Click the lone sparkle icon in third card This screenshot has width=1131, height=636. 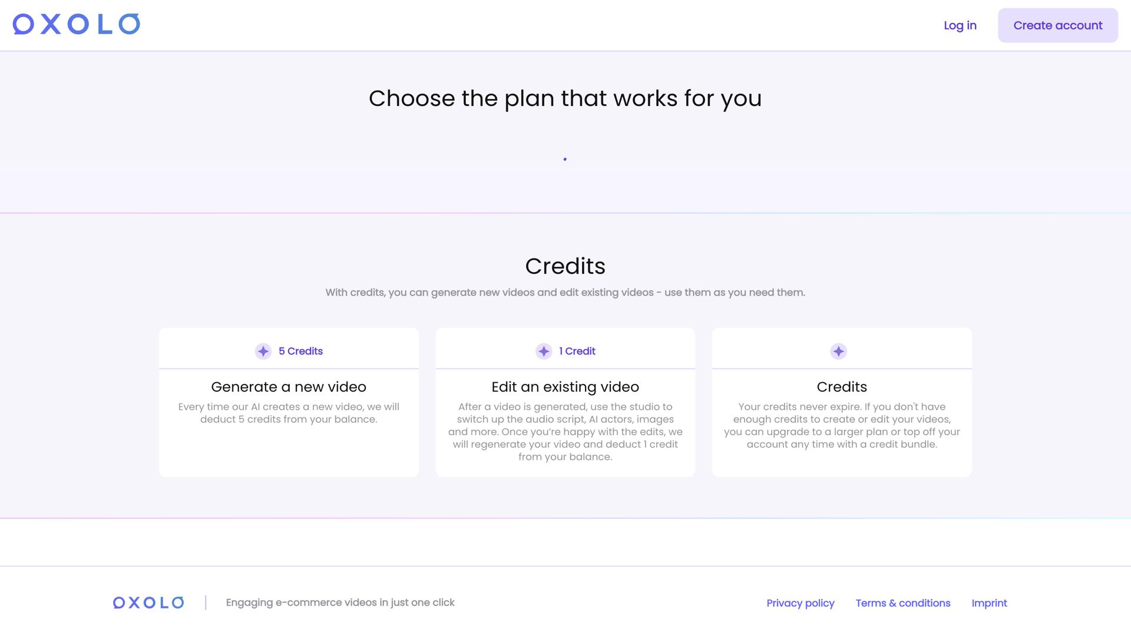[x=838, y=352]
